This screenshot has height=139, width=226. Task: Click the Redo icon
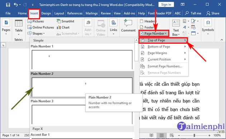coord(25,5)
